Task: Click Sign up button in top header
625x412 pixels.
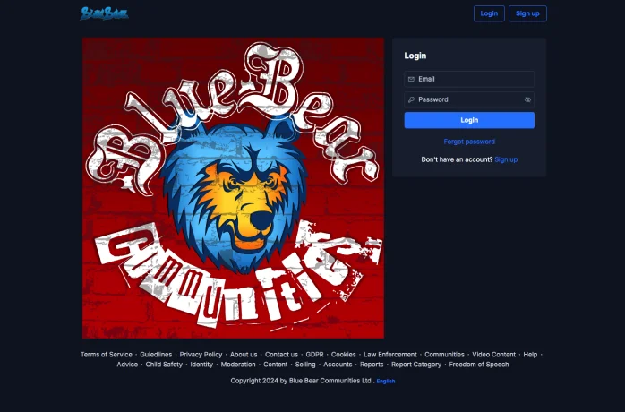Action: click(x=527, y=13)
